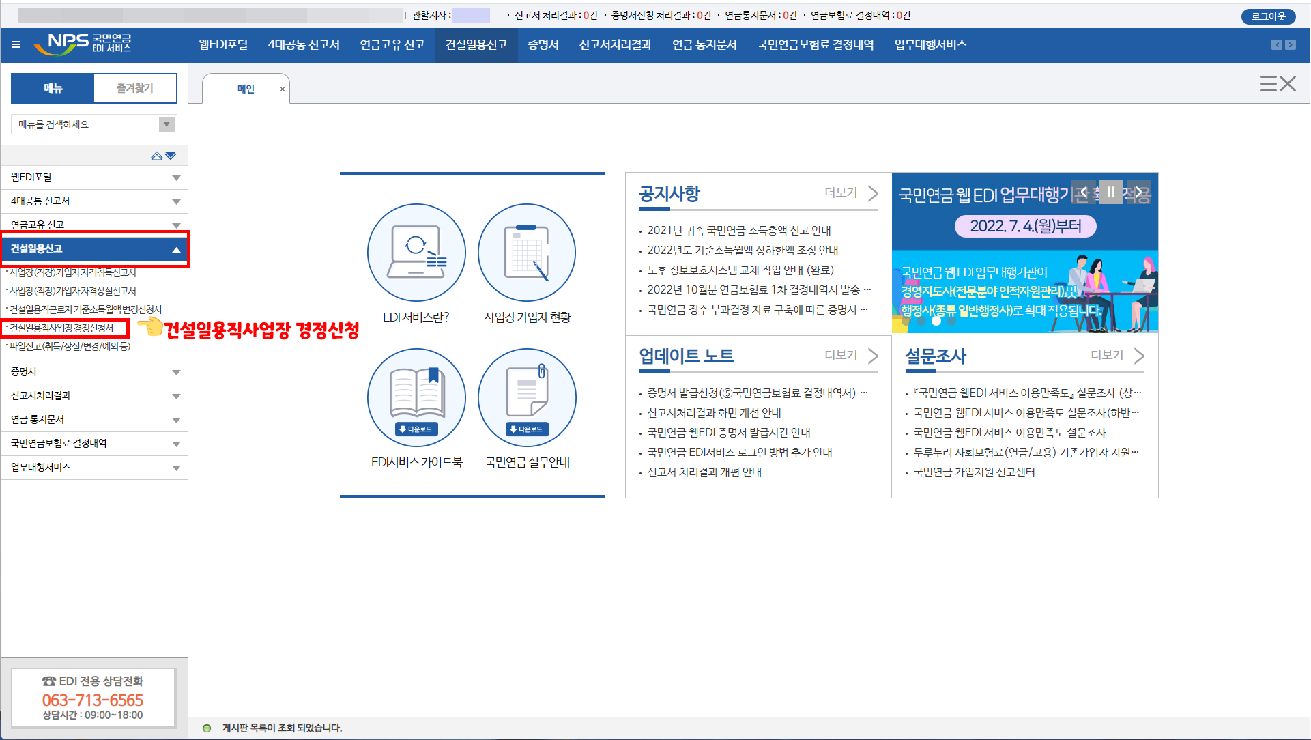1311x740 pixels.
Task: Click 신고서 처리결과 0건 status text
Action: [556, 16]
